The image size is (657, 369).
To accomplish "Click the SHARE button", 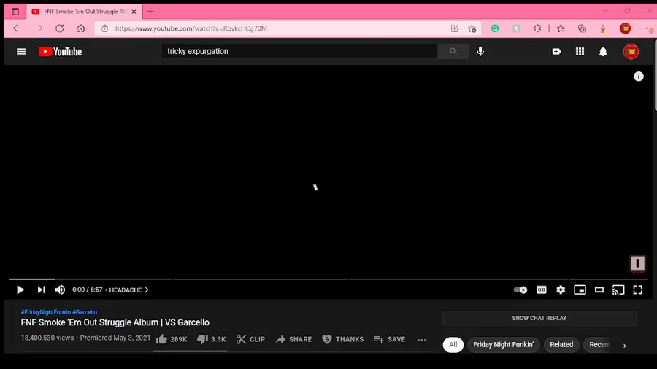I will (x=293, y=339).
